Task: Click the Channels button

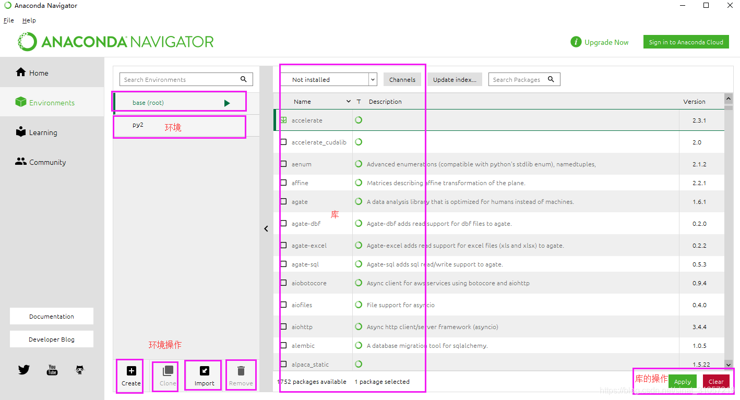Action: click(x=402, y=79)
